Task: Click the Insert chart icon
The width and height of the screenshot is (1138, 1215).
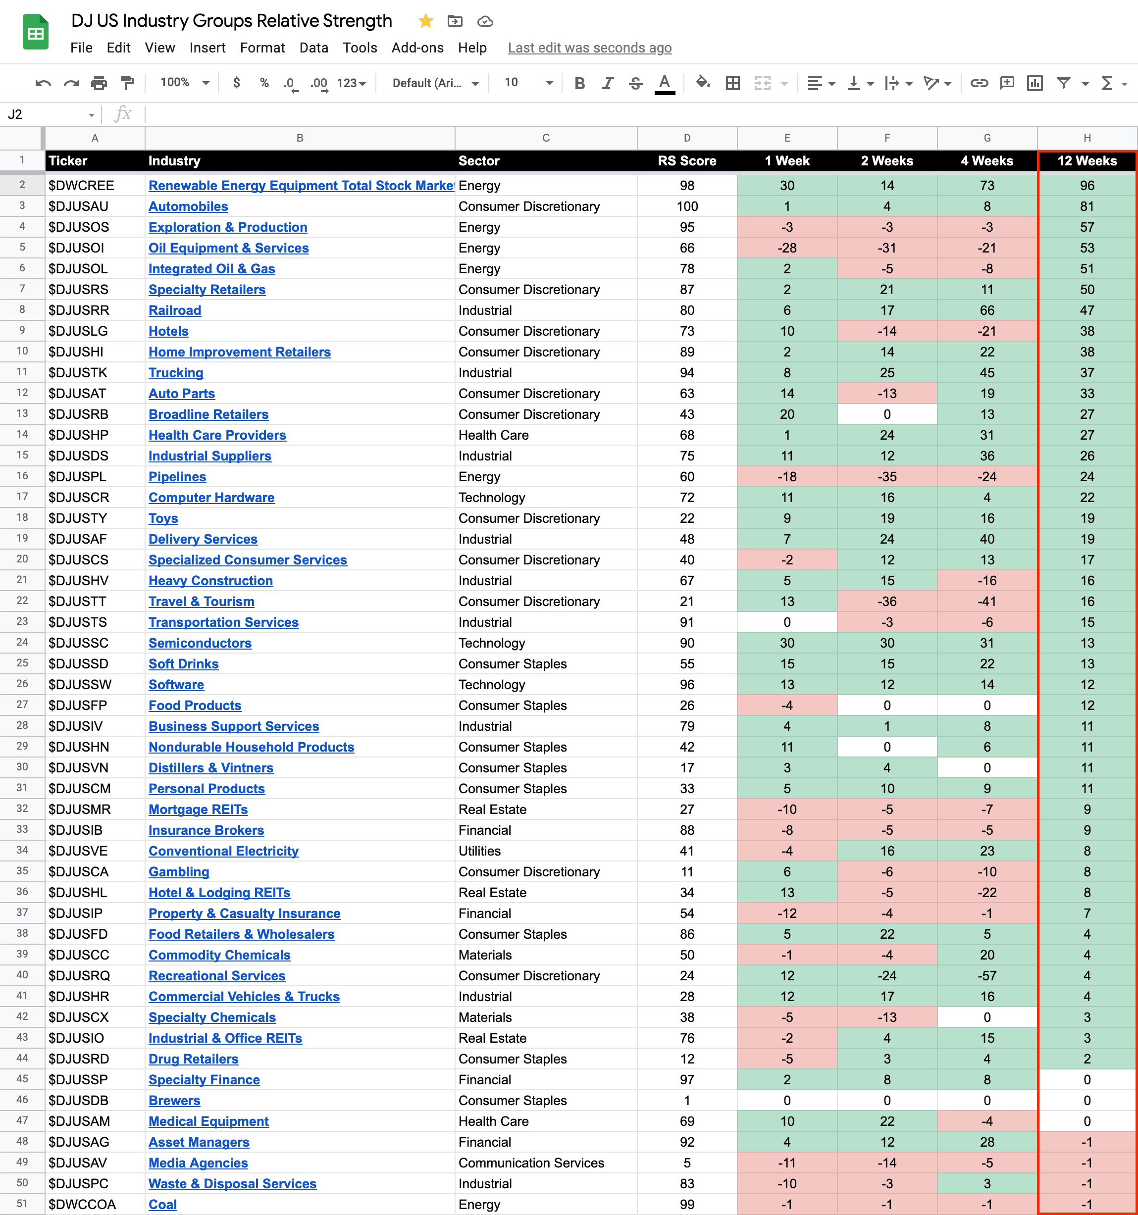Action: 1034,83
